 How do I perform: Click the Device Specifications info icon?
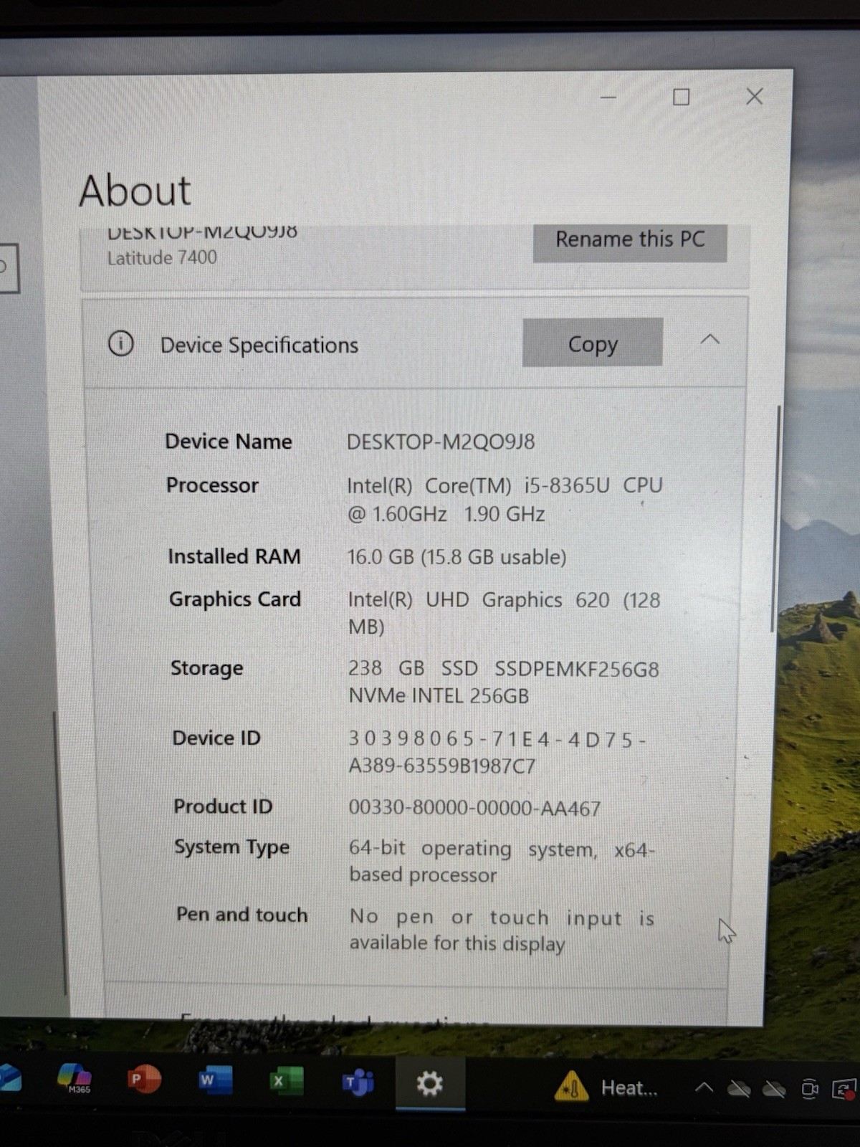pos(121,344)
